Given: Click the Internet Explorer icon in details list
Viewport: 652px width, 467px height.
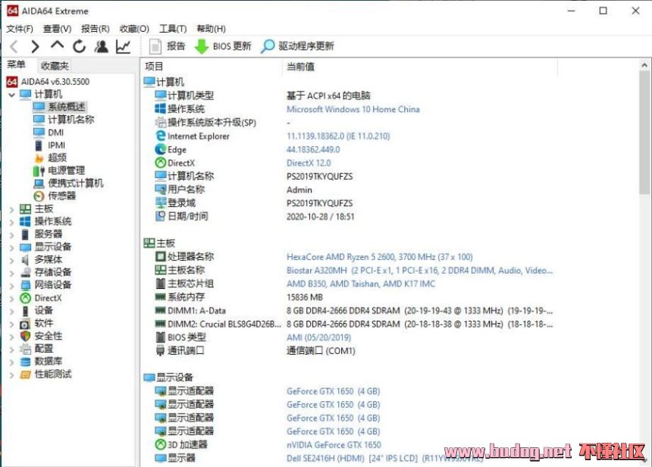Looking at the screenshot, I should (161, 136).
